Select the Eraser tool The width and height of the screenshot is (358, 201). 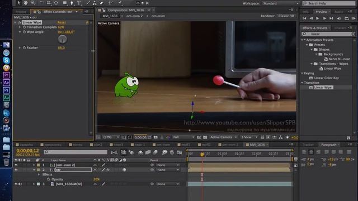click(x=102, y=3)
